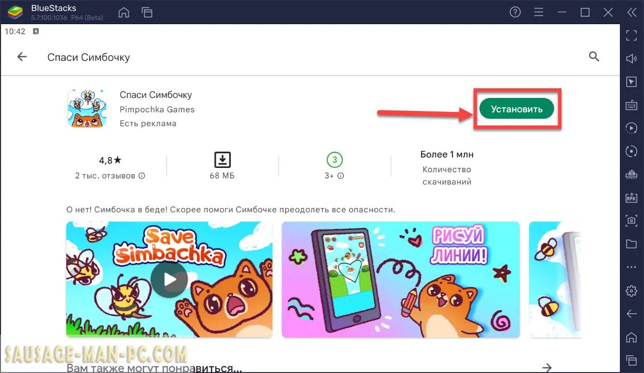Click the third partially visible screenshot thumbnail
Screen dimensions: 644x373
[x=555, y=279]
